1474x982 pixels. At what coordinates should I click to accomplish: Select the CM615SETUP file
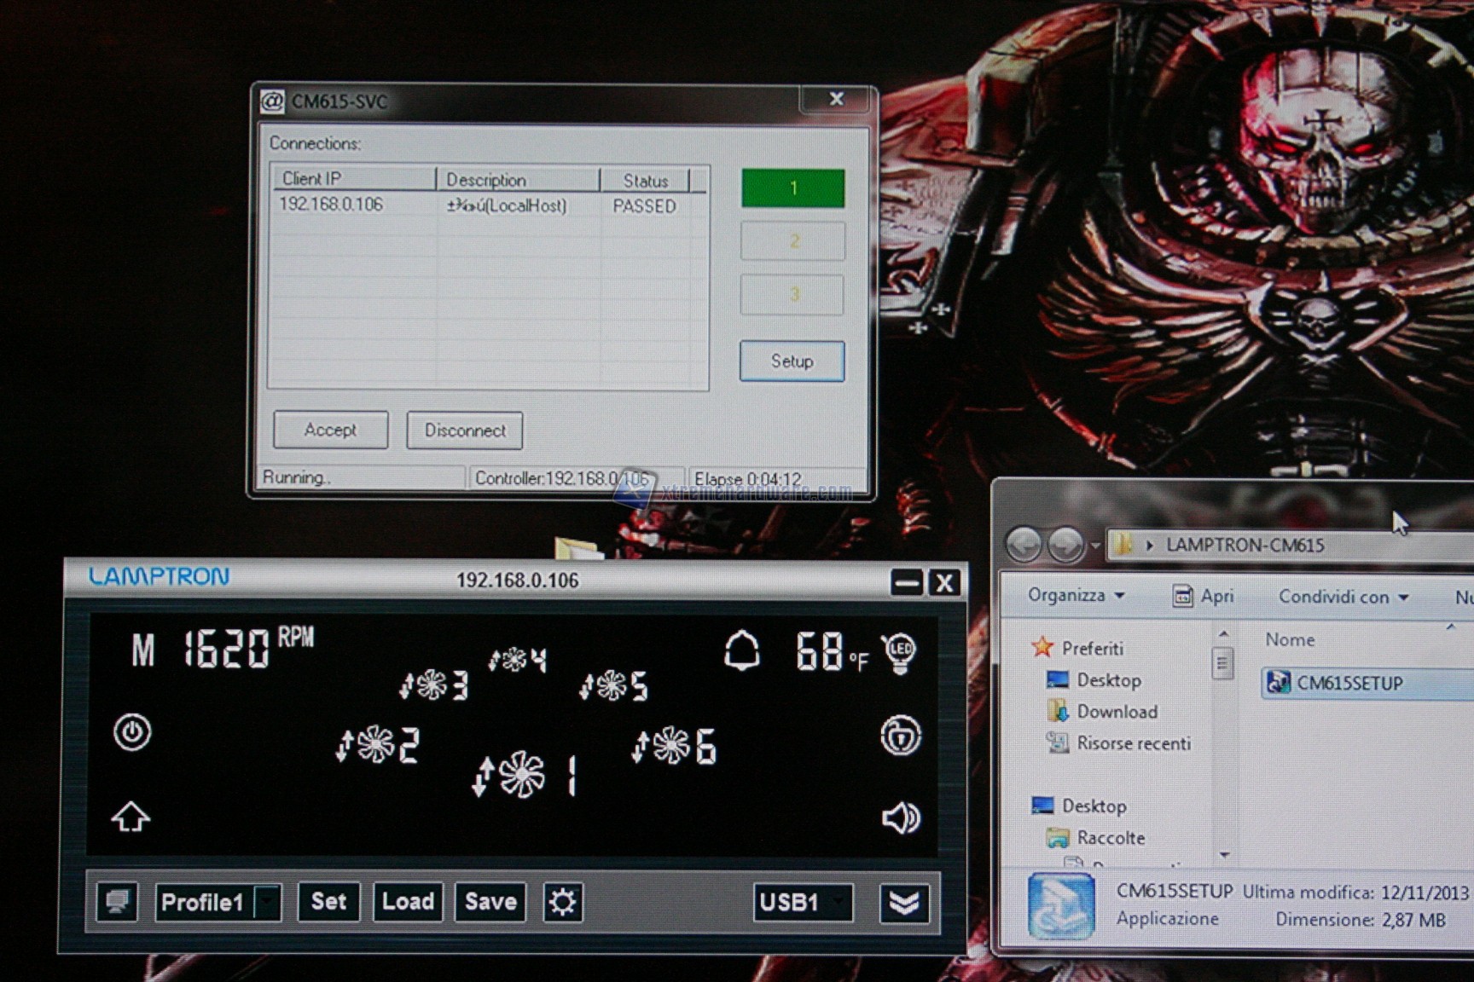(x=1349, y=683)
